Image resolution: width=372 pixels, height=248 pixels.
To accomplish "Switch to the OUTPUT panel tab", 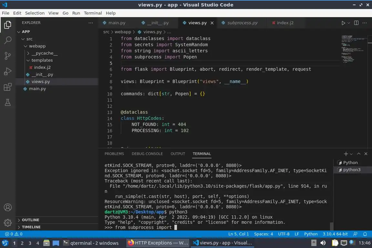I will tap(178, 154).
